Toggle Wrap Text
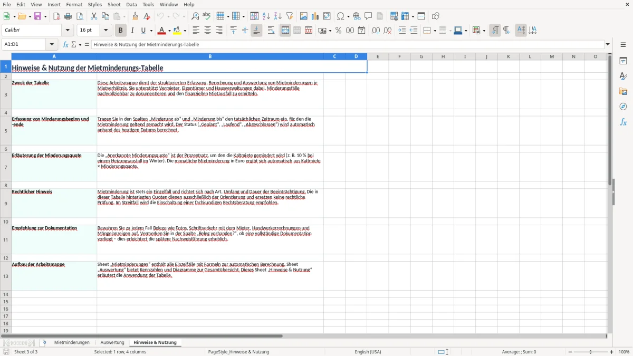This screenshot has width=633, height=356. coord(271,31)
